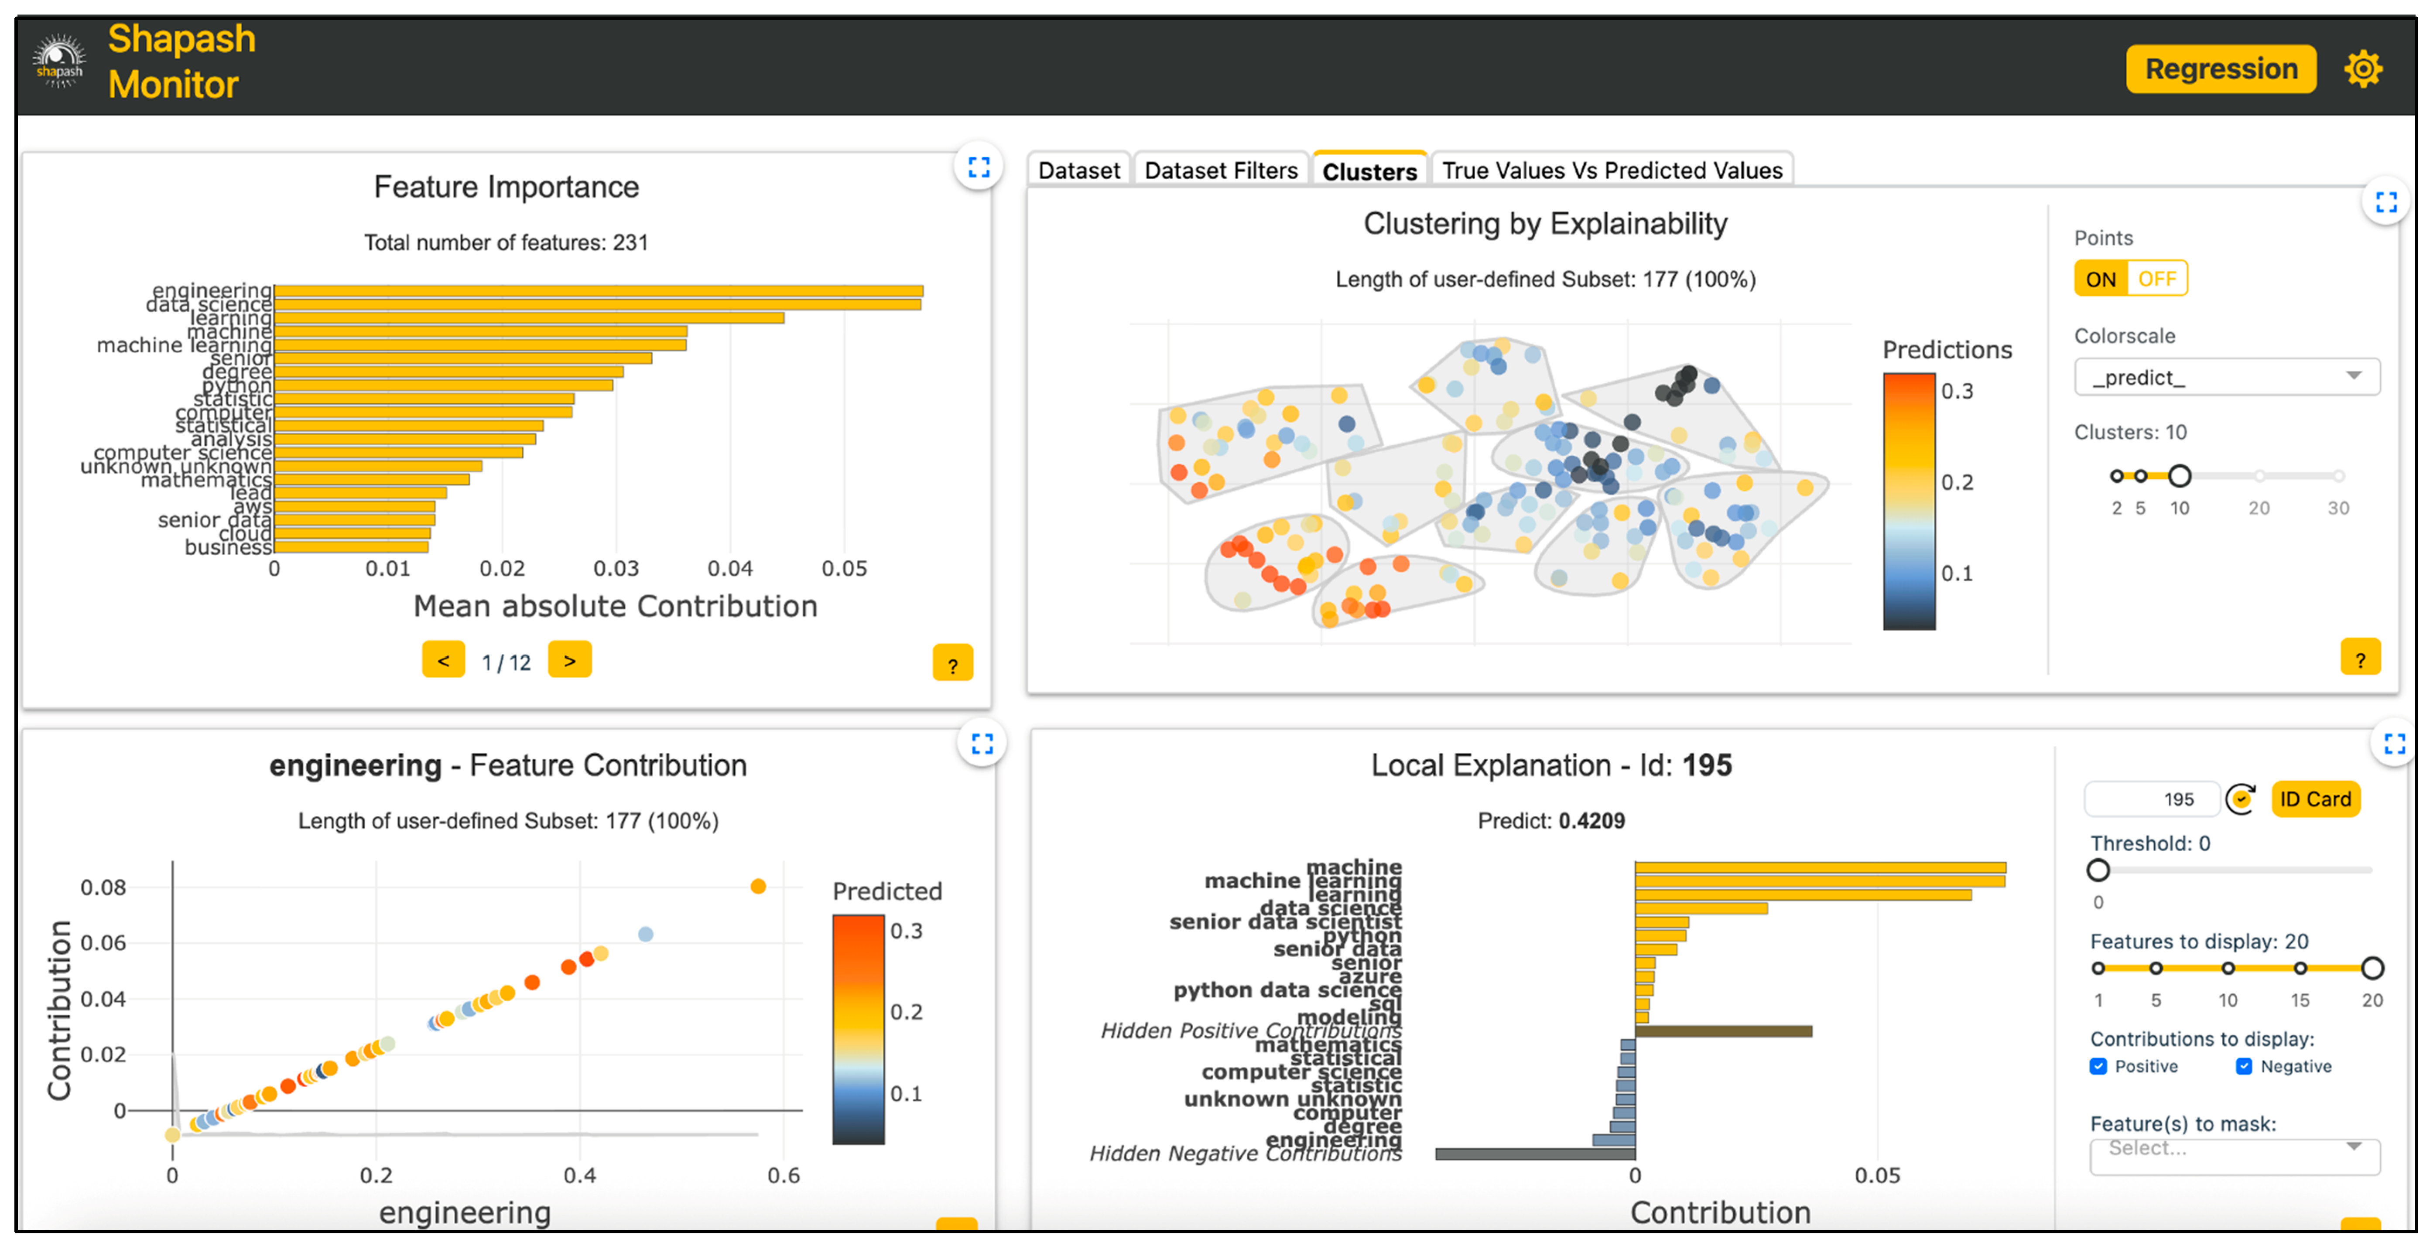
Task: Click the data science importance bar
Action: pos(598,304)
